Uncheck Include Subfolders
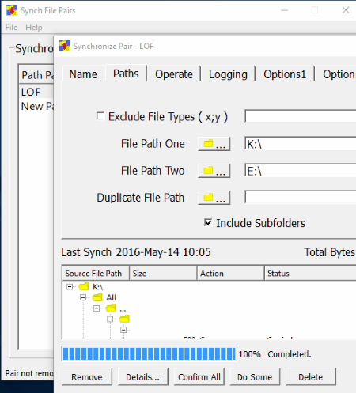 point(208,222)
